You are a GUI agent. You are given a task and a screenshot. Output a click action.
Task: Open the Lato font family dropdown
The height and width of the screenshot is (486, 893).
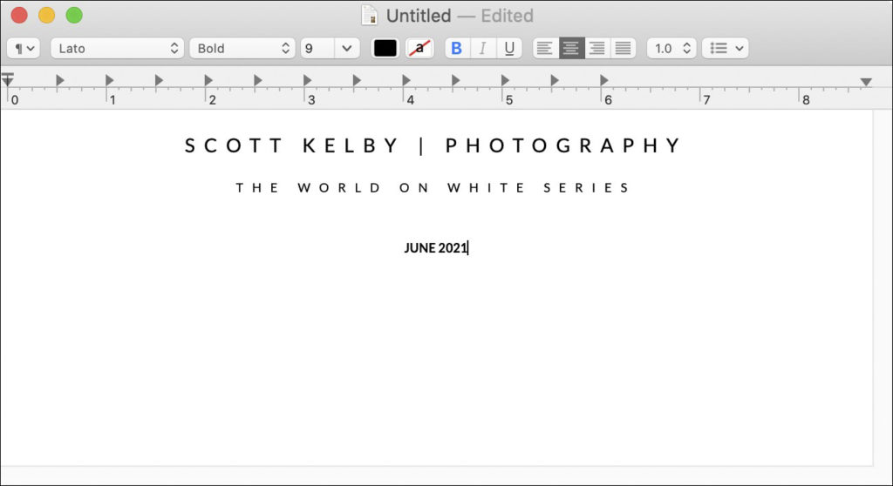[x=118, y=49]
